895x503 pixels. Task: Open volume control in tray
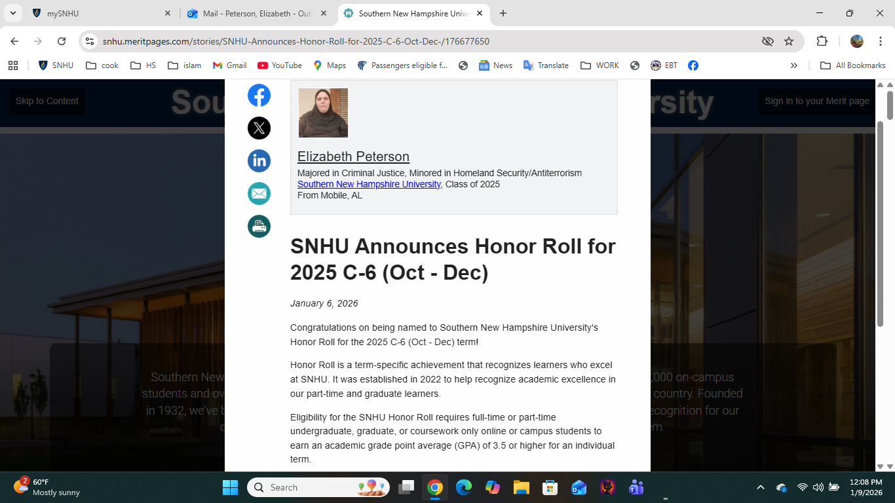(818, 487)
